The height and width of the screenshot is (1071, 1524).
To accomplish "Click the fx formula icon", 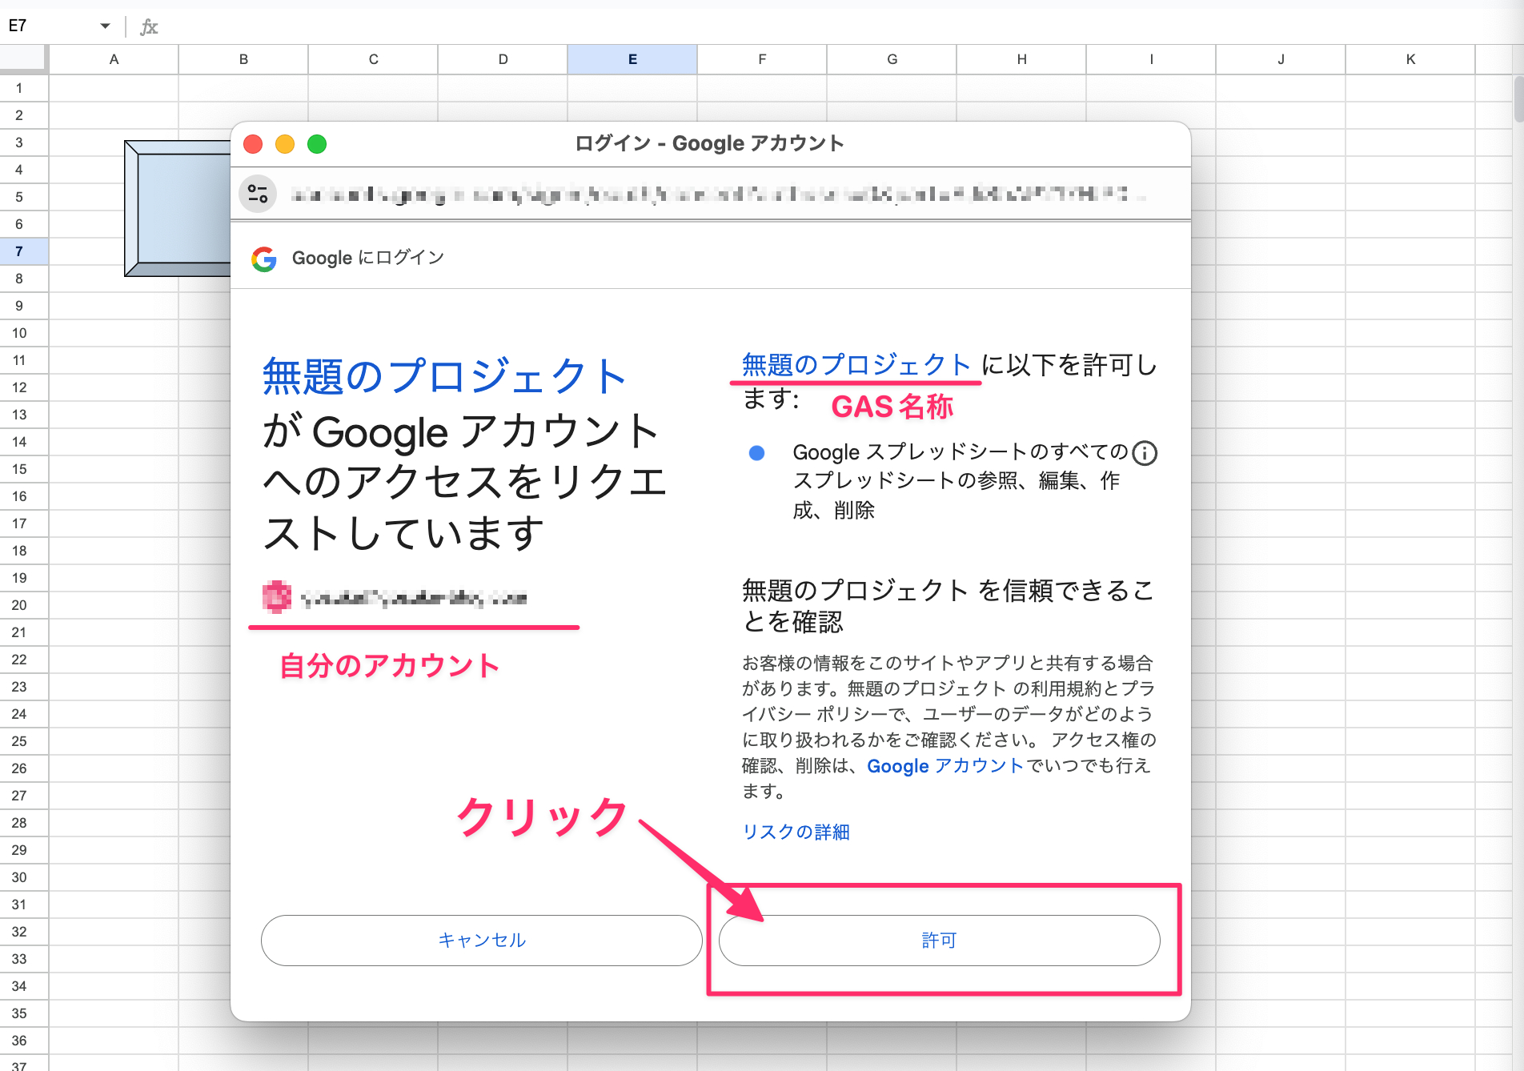I will [149, 27].
